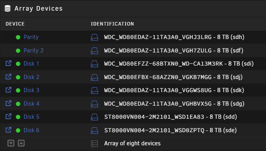This screenshot has width=266, height=151.
Task: Click the Disk 5 drive icon
Action: coord(94,117)
